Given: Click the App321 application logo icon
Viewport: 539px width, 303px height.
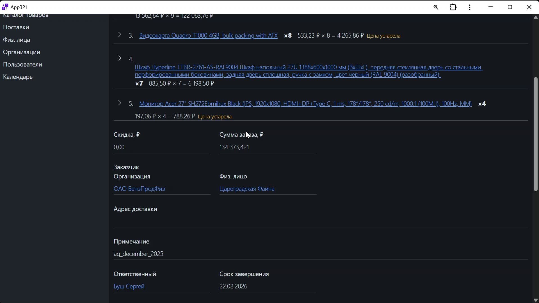Looking at the screenshot, I should (5, 7).
